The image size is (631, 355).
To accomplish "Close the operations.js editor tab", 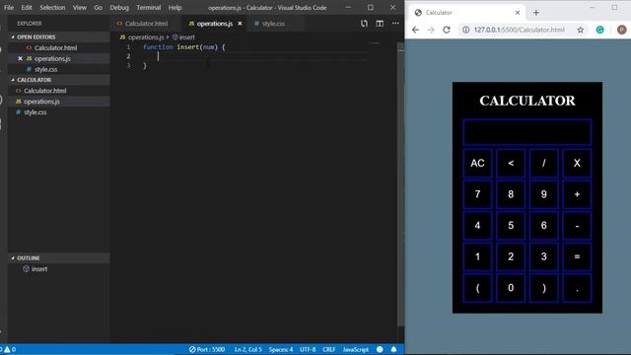I will point(240,24).
